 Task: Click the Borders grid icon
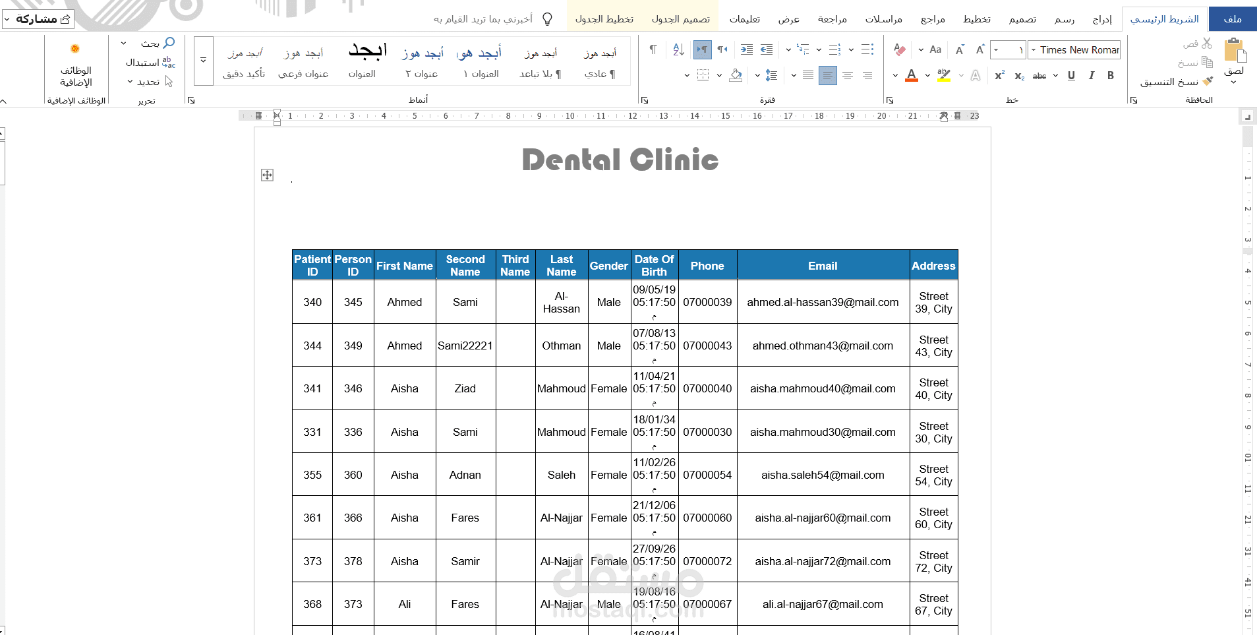(703, 75)
